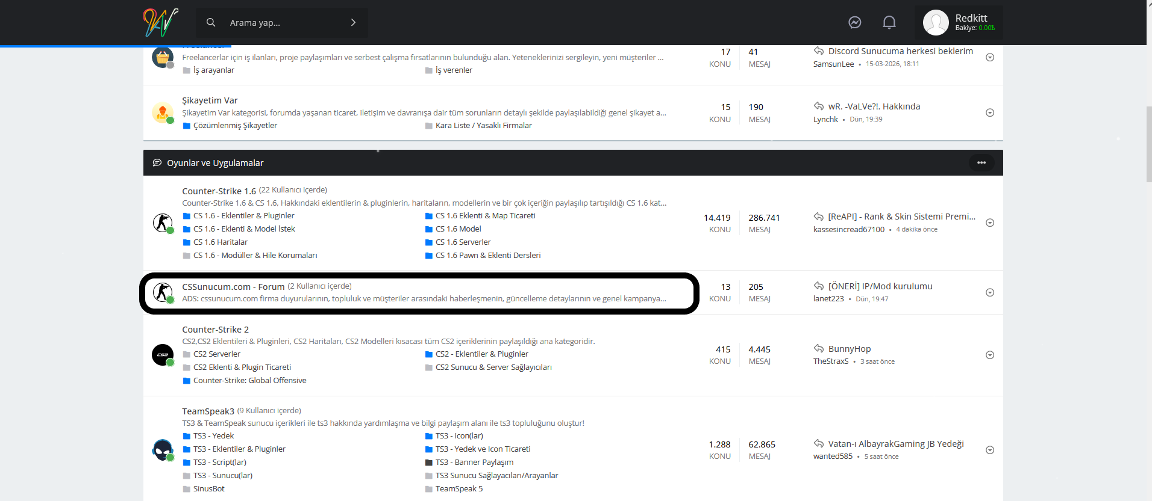Click folder icon next to CS2 Serverler
The height and width of the screenshot is (501, 1152).
tap(187, 354)
